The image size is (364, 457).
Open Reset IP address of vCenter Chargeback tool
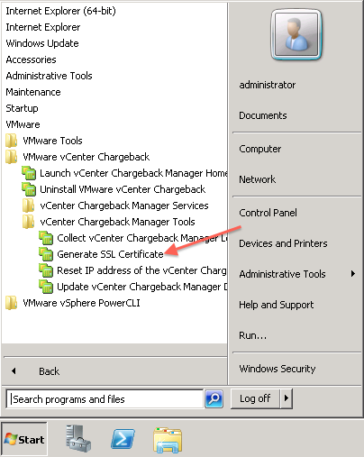point(133,270)
